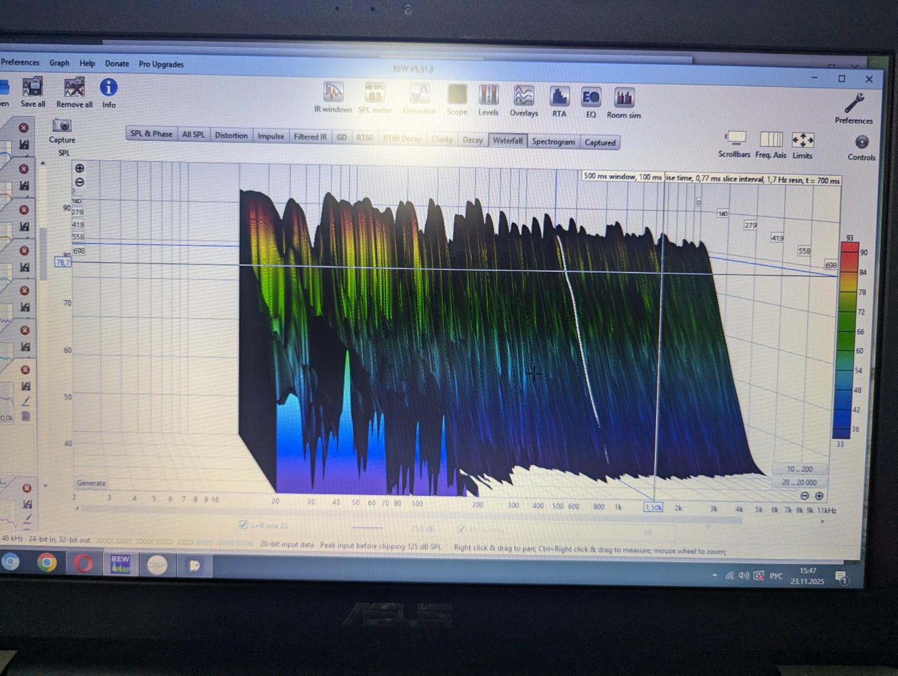The image size is (898, 676).
Task: Open the Overlays window
Action: [x=524, y=96]
